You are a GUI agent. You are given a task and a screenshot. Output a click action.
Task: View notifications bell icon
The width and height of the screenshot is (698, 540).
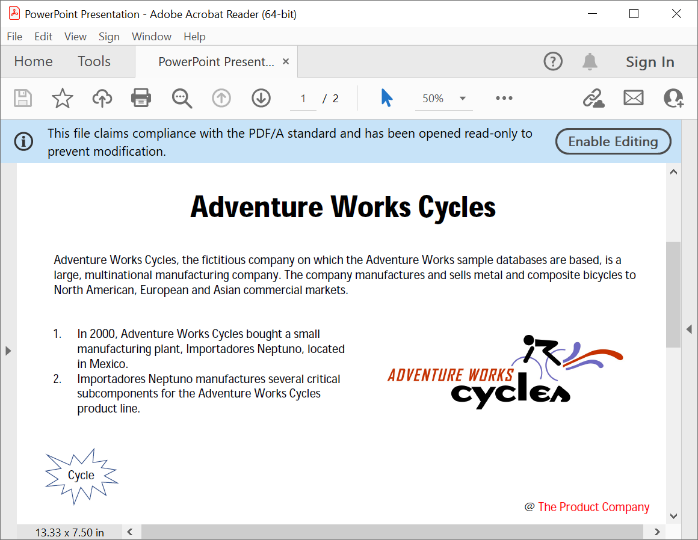tap(590, 61)
